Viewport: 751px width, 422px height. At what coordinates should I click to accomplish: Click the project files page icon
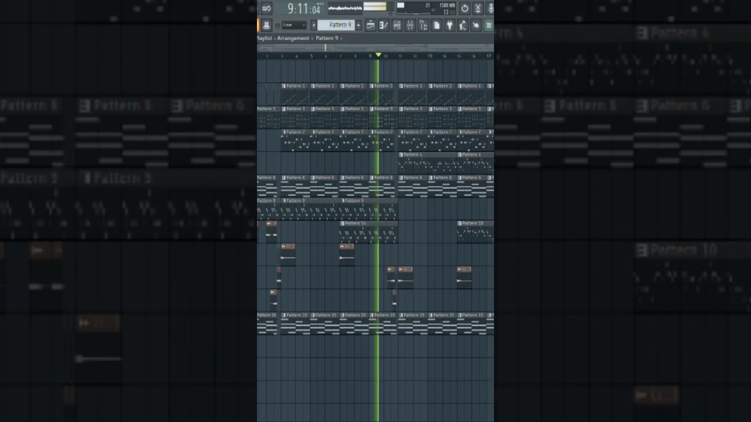[437, 25]
